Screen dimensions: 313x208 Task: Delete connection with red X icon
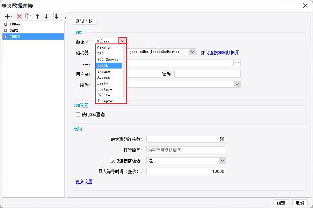click(x=19, y=16)
